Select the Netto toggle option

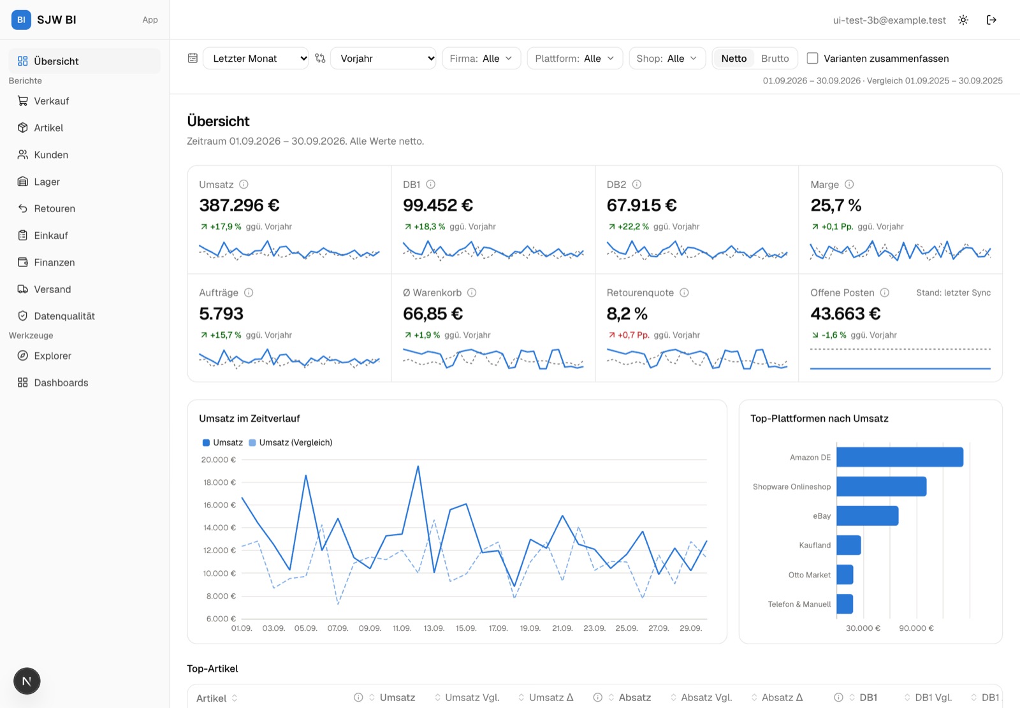pyautogui.click(x=734, y=58)
